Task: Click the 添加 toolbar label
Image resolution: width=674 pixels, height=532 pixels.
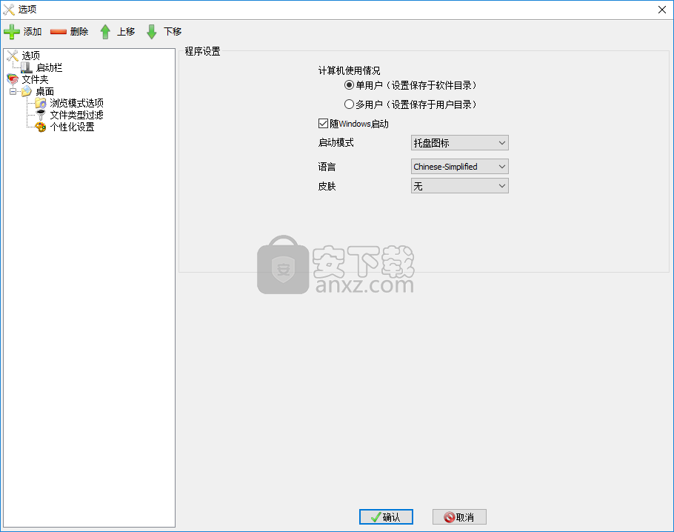Action: point(33,31)
